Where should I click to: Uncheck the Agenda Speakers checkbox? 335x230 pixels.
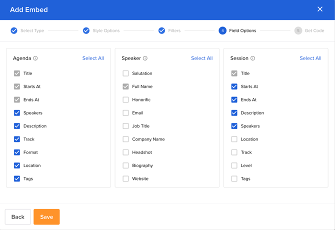tap(17, 113)
